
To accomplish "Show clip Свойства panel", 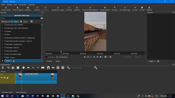I will click(69, 9).
